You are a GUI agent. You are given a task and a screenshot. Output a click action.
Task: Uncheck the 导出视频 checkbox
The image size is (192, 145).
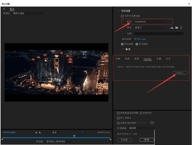tap(122, 44)
